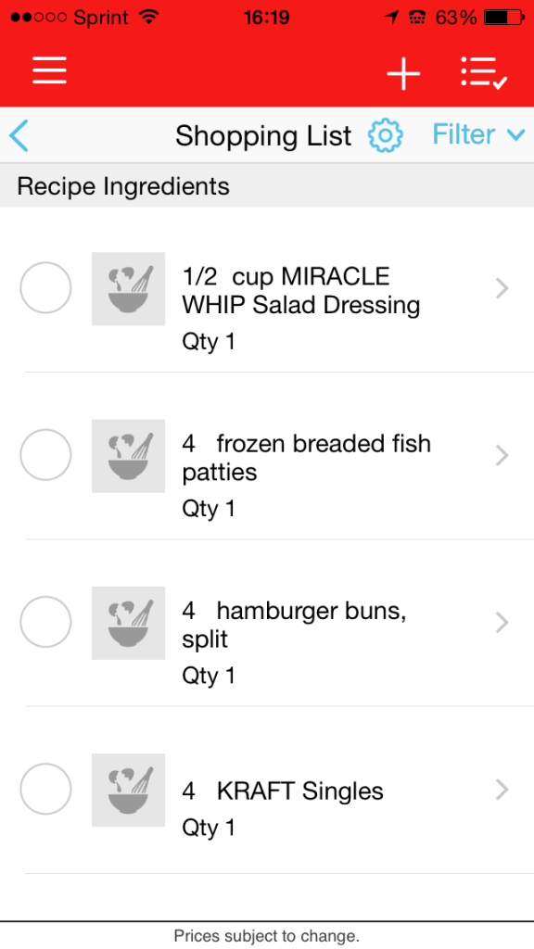Tap the battery indicator in status bar
Image resolution: width=534 pixels, height=949 pixels.
(x=504, y=19)
